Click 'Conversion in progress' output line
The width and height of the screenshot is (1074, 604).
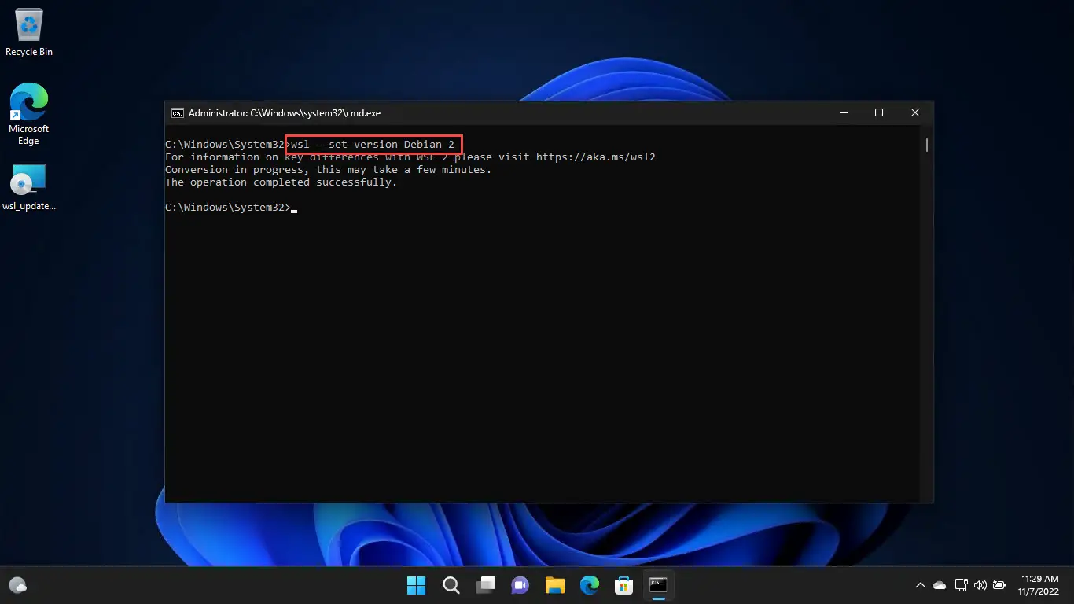tap(329, 170)
